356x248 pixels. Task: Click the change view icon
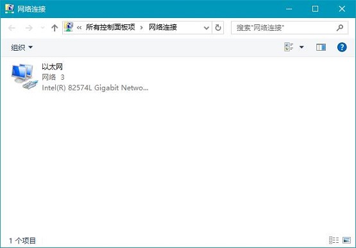point(289,47)
